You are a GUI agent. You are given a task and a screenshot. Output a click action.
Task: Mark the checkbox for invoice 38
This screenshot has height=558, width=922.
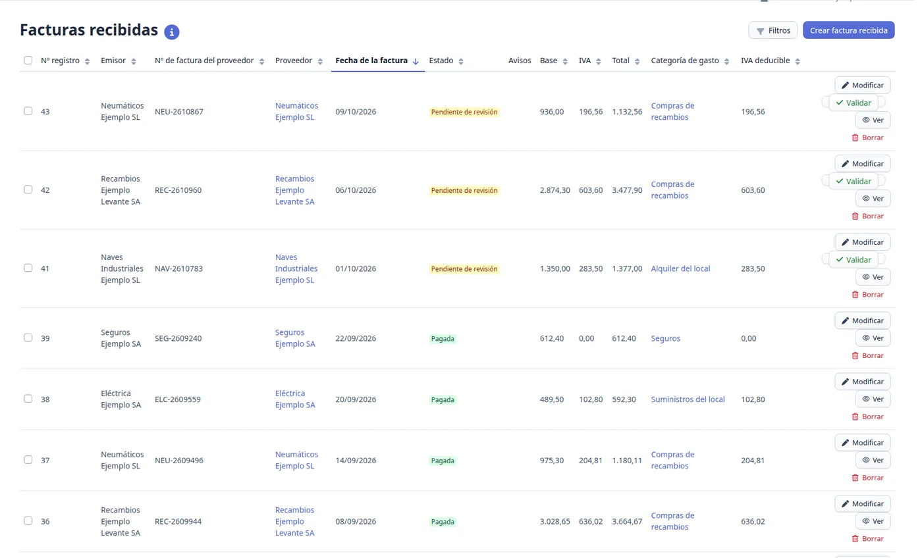tap(28, 399)
